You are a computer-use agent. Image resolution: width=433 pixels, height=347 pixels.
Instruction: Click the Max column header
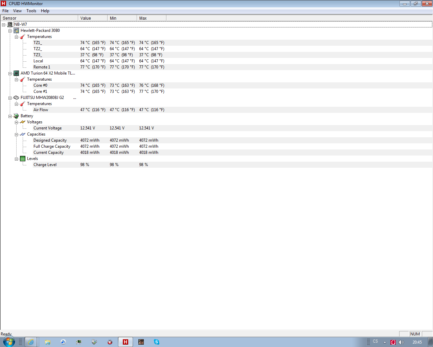(152, 18)
